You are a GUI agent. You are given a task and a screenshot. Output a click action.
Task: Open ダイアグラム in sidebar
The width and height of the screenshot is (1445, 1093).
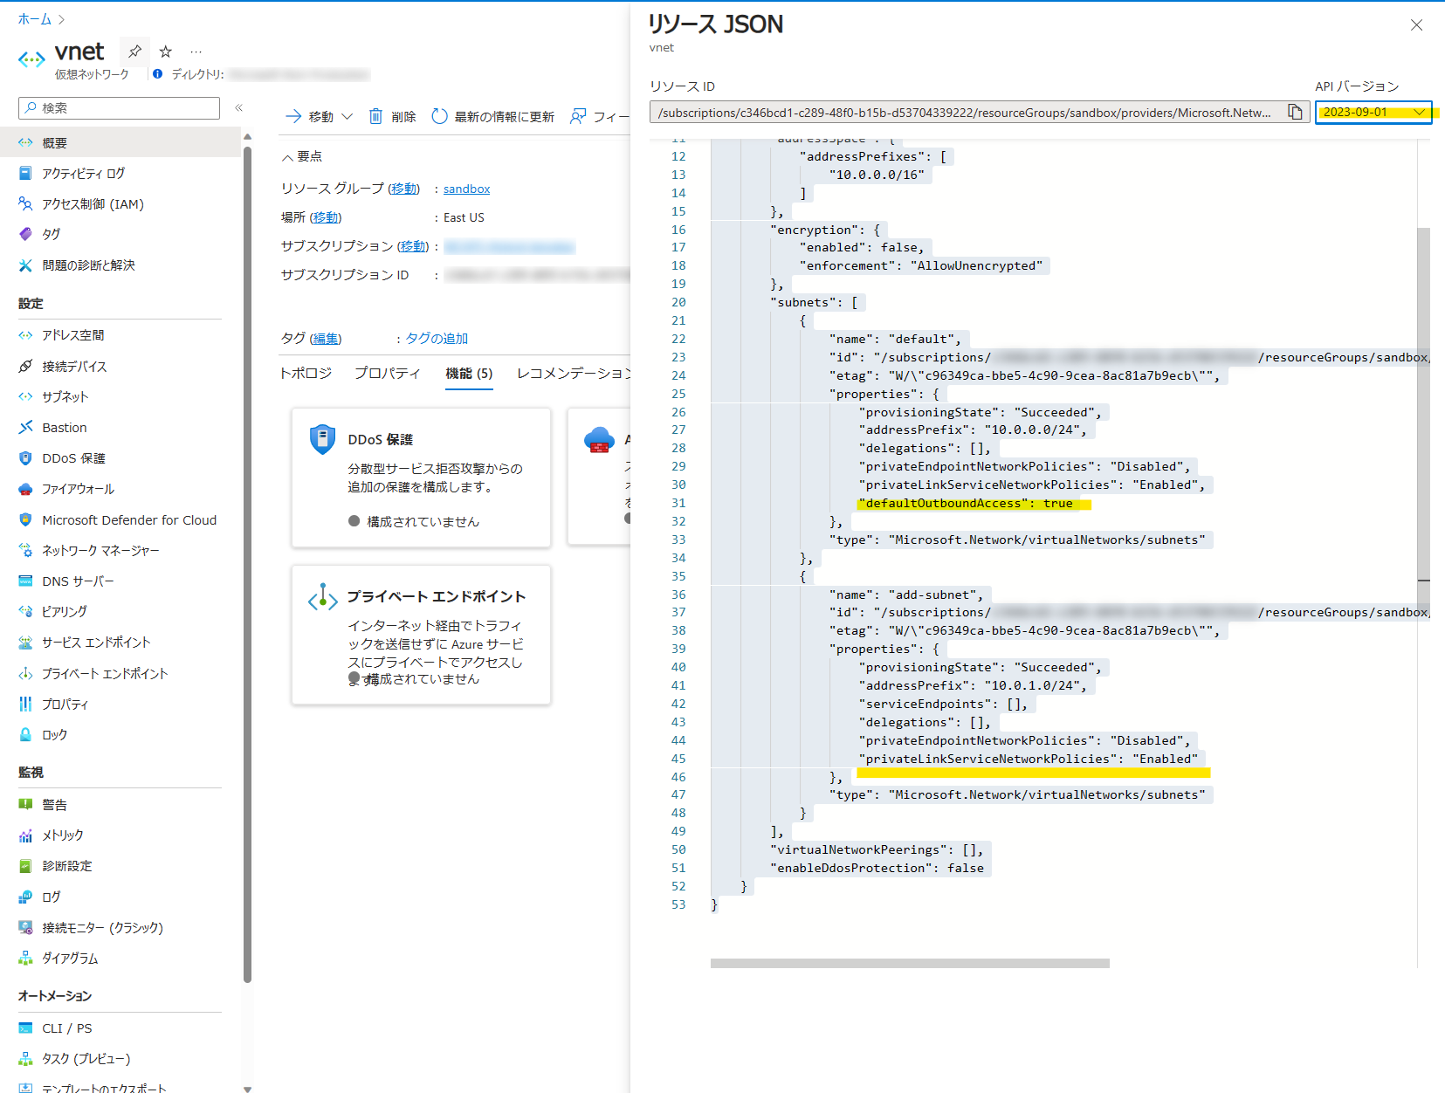coord(70,958)
